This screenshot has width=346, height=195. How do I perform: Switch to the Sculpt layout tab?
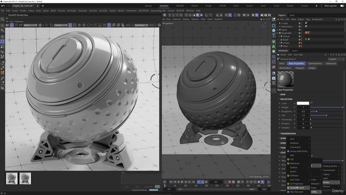tap(208, 6)
